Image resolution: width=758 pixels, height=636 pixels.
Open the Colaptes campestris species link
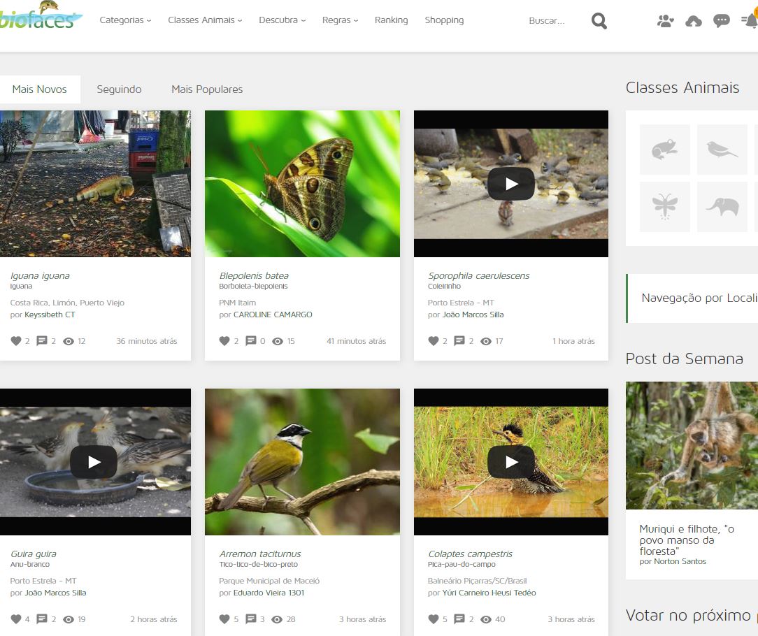click(470, 554)
